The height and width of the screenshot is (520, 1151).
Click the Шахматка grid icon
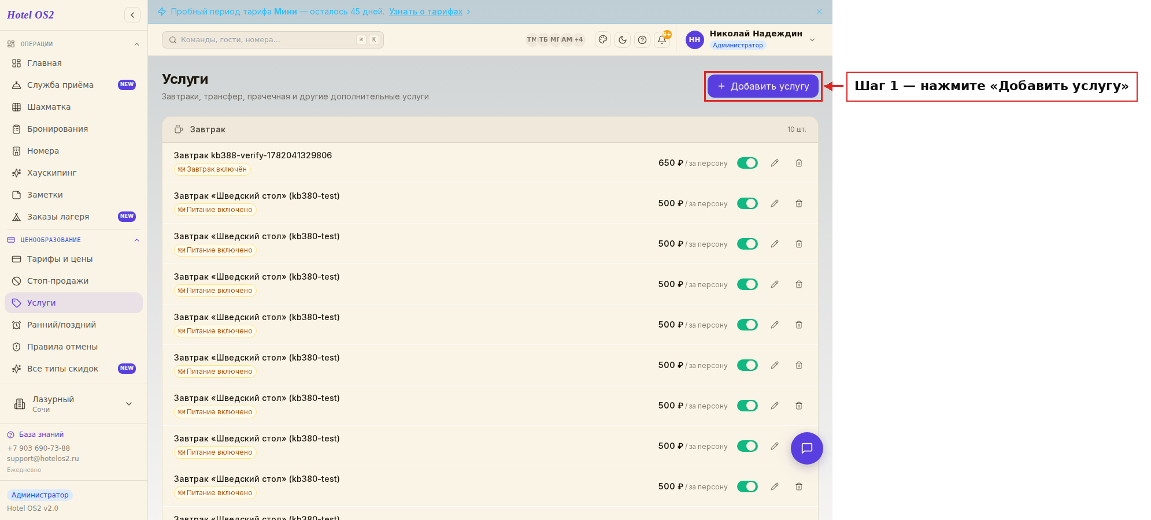point(17,107)
